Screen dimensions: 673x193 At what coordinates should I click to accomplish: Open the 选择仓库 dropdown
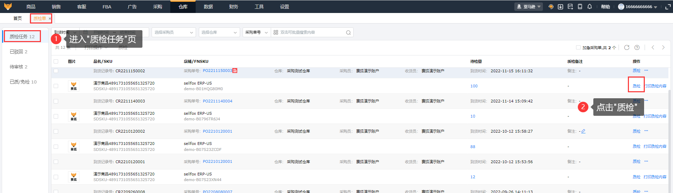(x=219, y=32)
